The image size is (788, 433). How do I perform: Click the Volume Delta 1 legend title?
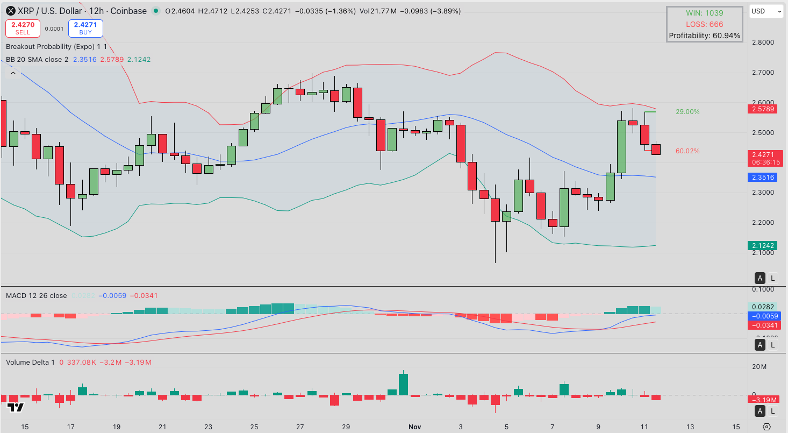click(30, 362)
